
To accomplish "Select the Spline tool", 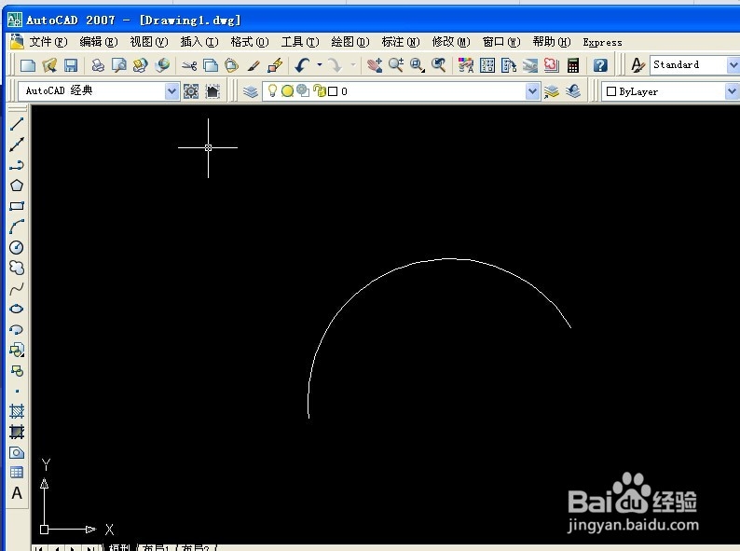I will [17, 288].
